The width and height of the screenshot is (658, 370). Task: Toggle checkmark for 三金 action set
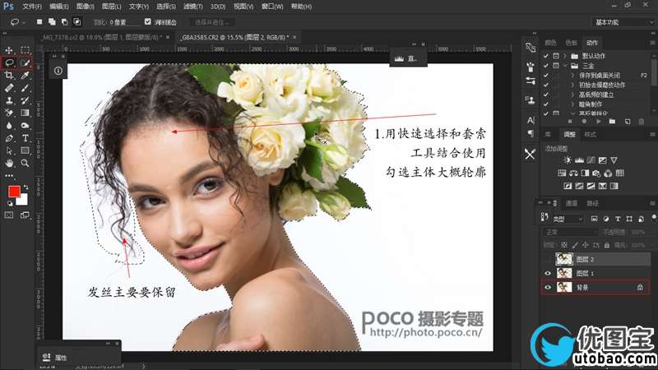(545, 66)
